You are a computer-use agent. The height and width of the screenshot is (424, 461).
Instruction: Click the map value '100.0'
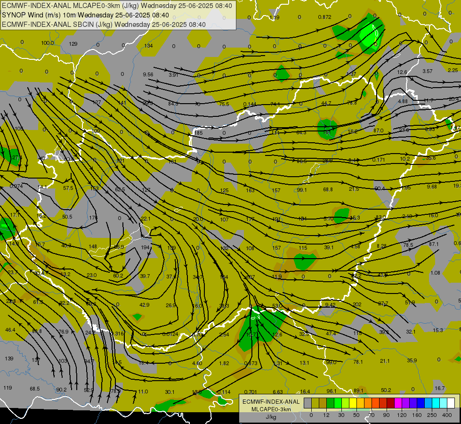click(48, 43)
